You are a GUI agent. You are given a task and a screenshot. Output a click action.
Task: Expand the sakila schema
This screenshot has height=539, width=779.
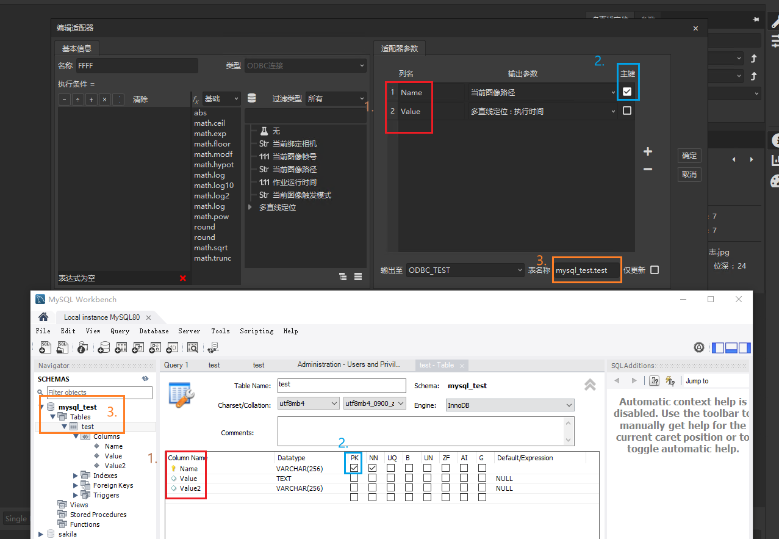[x=41, y=534]
